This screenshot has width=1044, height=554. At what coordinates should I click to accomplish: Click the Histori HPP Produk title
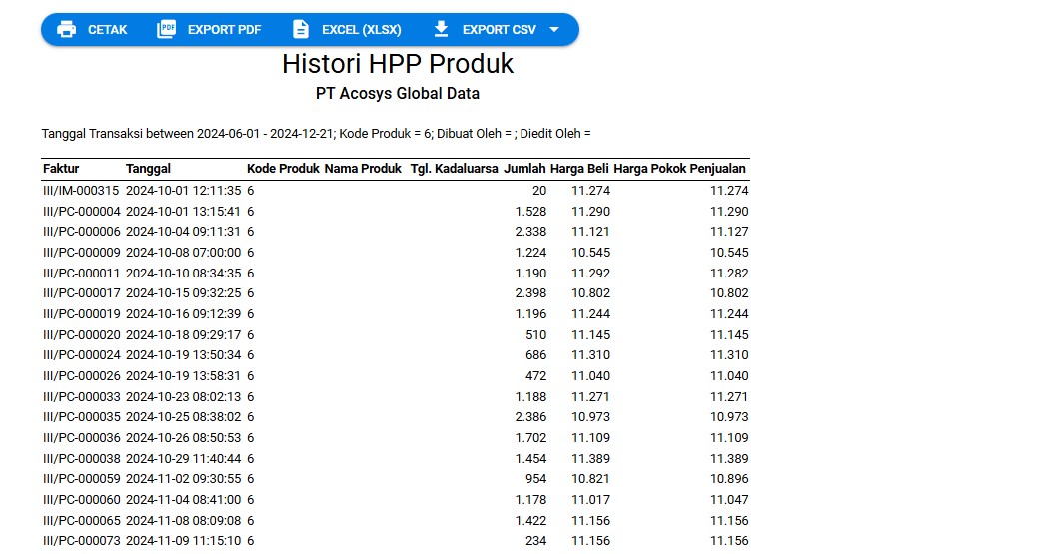[397, 64]
